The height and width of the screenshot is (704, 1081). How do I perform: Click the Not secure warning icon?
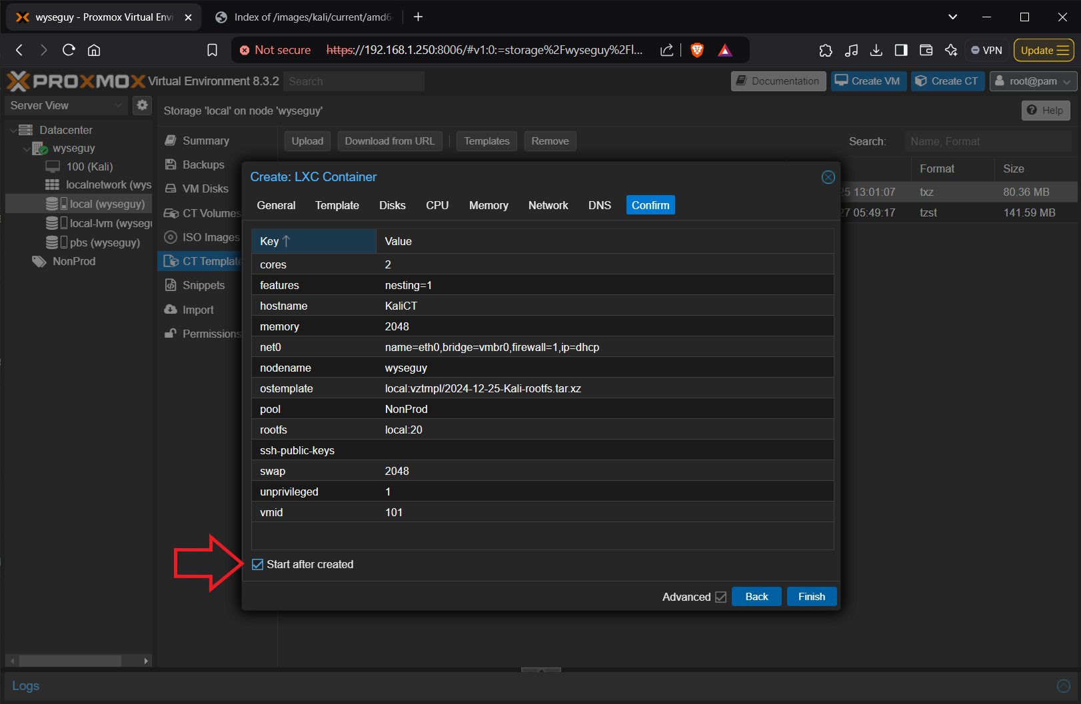[245, 50]
